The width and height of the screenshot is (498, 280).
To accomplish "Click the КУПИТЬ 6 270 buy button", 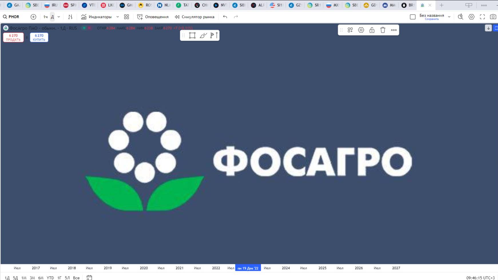I will tap(39, 38).
